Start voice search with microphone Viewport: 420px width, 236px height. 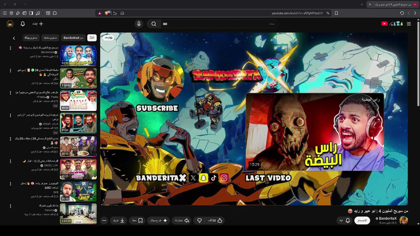(x=139, y=24)
